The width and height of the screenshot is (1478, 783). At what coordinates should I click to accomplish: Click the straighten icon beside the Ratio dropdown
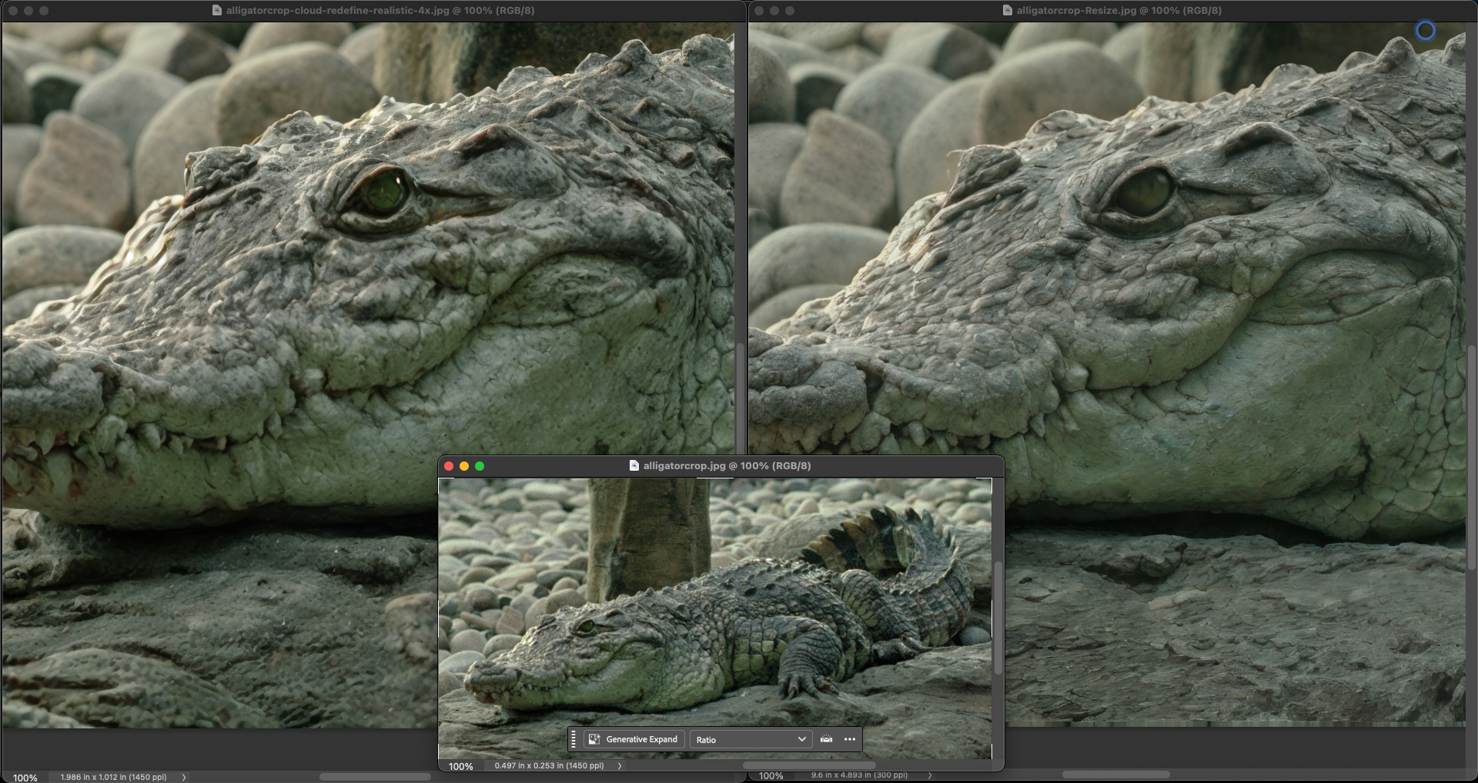click(x=826, y=739)
